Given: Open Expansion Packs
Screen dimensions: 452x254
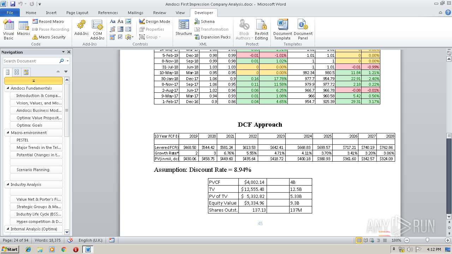Looking at the screenshot, I should click(212, 37).
